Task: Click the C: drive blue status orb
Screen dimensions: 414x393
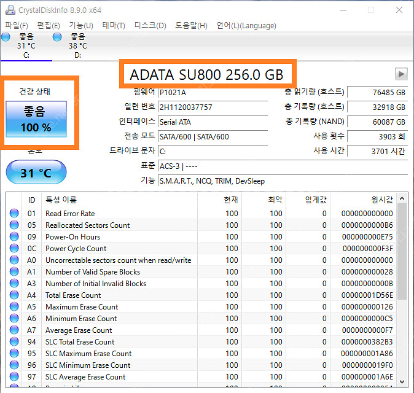Action: [x=6, y=37]
